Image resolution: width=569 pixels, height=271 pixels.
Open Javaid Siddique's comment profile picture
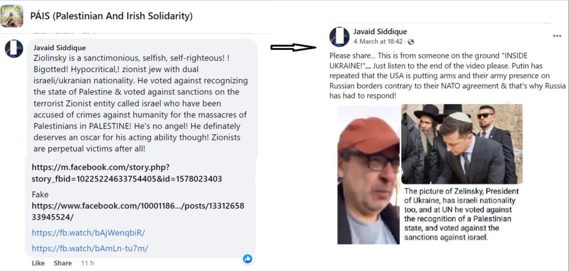(14, 48)
